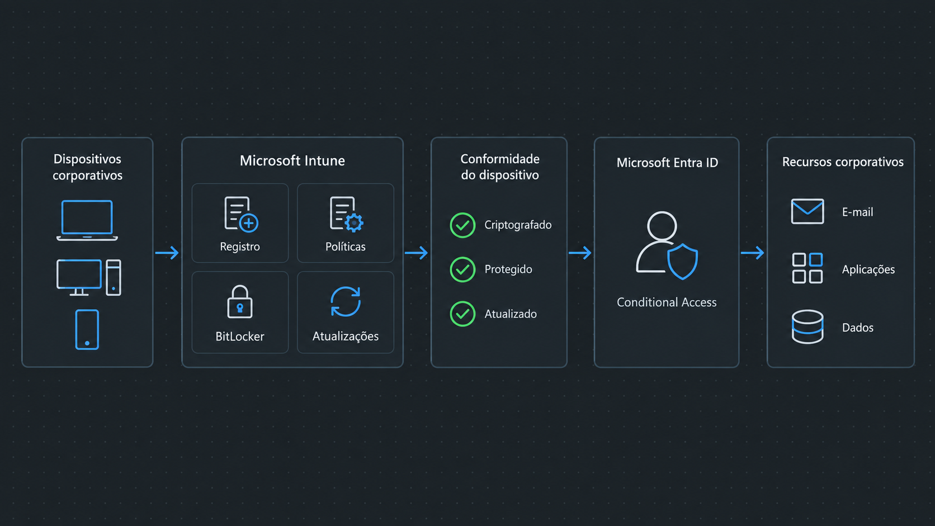Click the smartphone device icon
The width and height of the screenshot is (935, 526).
[87, 330]
